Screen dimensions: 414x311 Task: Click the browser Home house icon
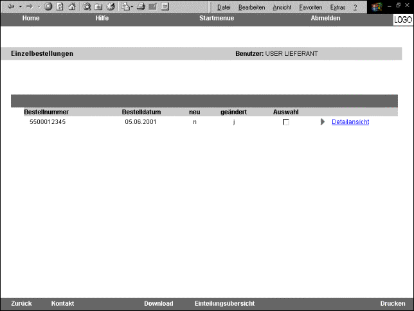pos(72,6)
